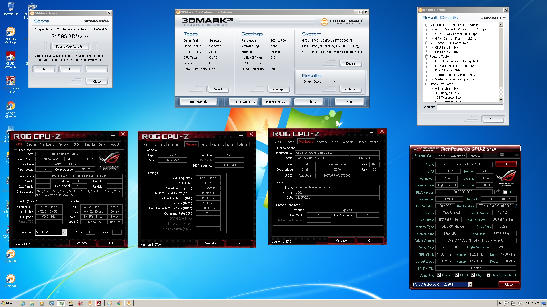The height and width of the screenshot is (307, 547).
Task: Select Pixel Shader row in Result Details
Action: (447, 70)
